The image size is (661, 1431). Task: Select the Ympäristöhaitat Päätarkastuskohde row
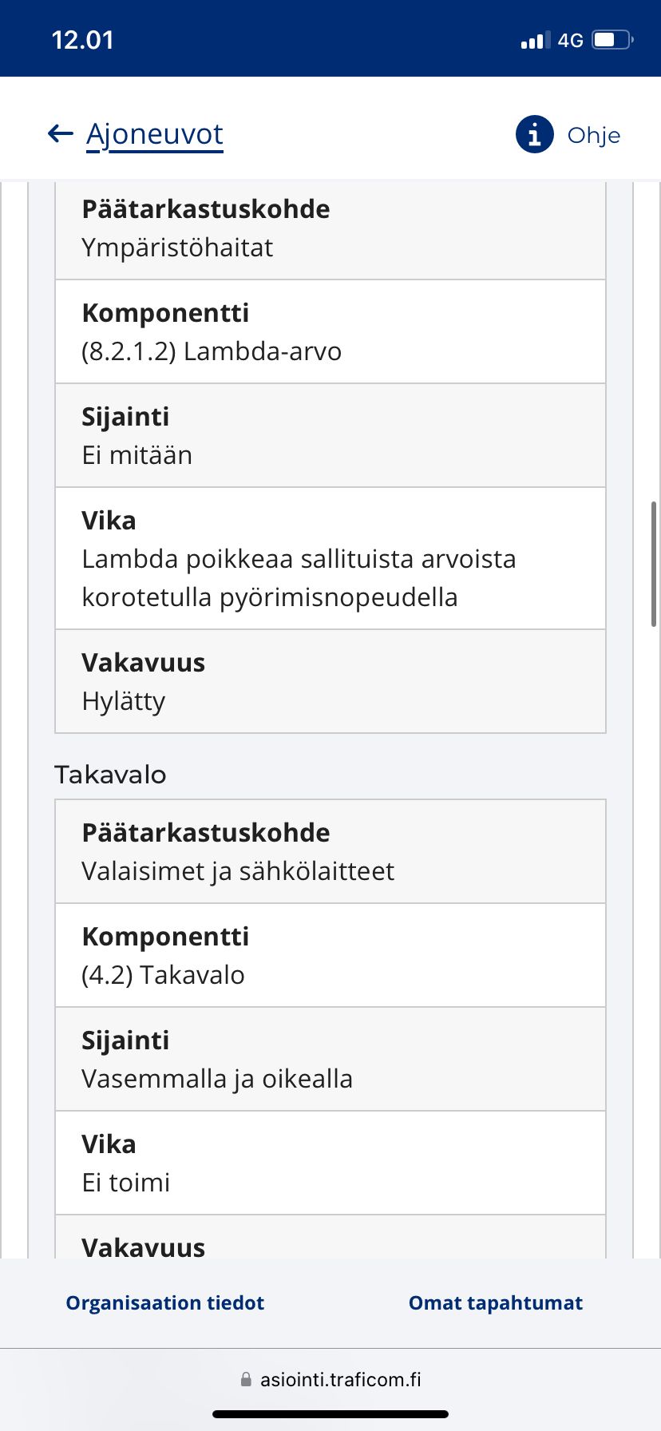[x=330, y=231]
